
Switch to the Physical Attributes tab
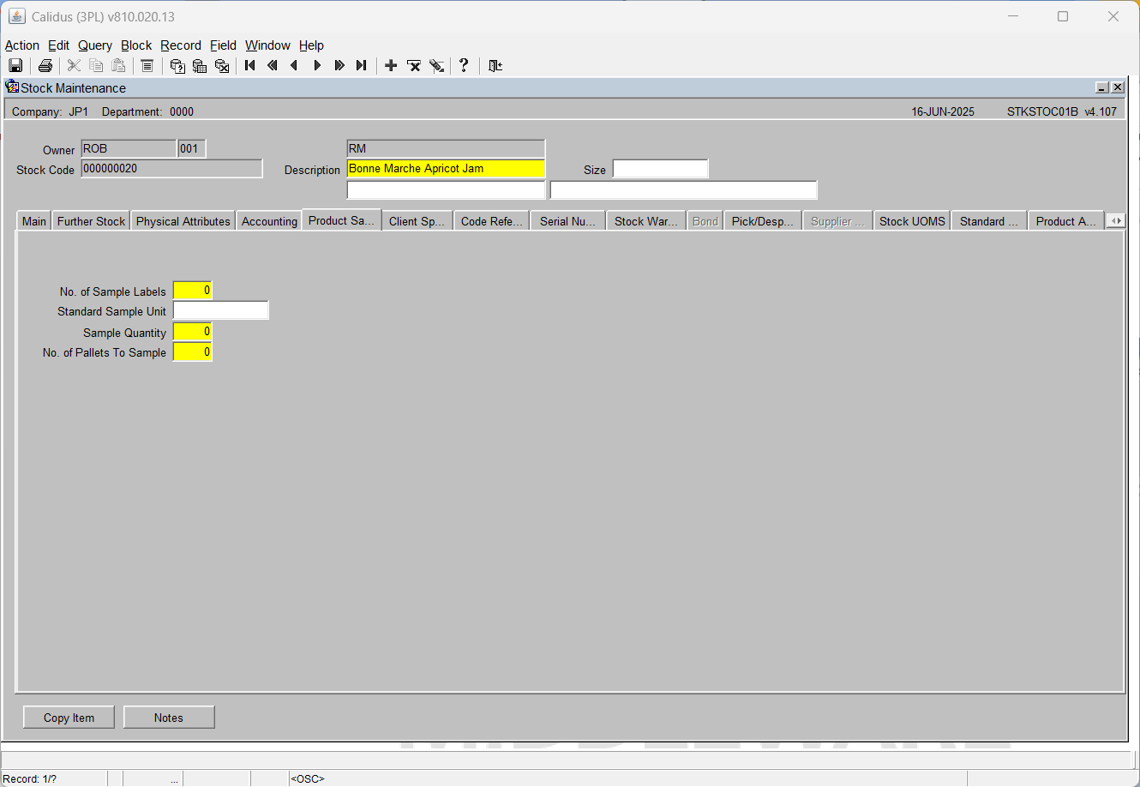click(183, 221)
